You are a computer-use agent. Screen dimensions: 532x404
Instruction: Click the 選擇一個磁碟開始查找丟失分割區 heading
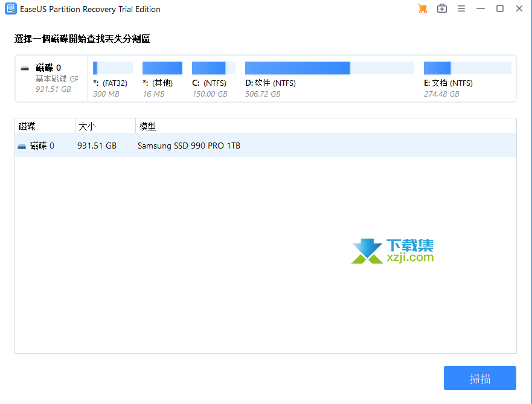pyautogui.click(x=82, y=39)
